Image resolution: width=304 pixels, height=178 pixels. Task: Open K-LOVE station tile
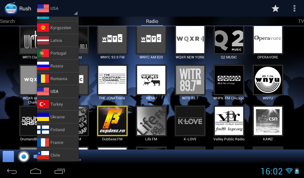[x=190, y=123]
